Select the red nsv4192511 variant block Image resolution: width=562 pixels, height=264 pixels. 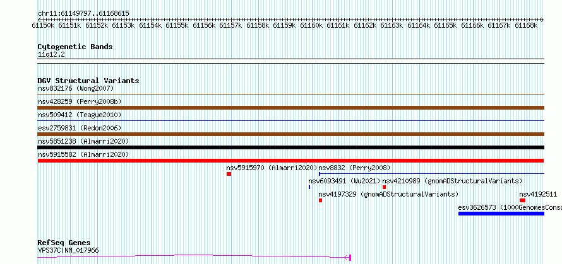click(523, 200)
